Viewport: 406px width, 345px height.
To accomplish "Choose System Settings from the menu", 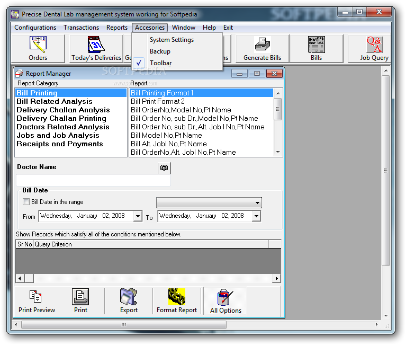I will click(x=172, y=40).
